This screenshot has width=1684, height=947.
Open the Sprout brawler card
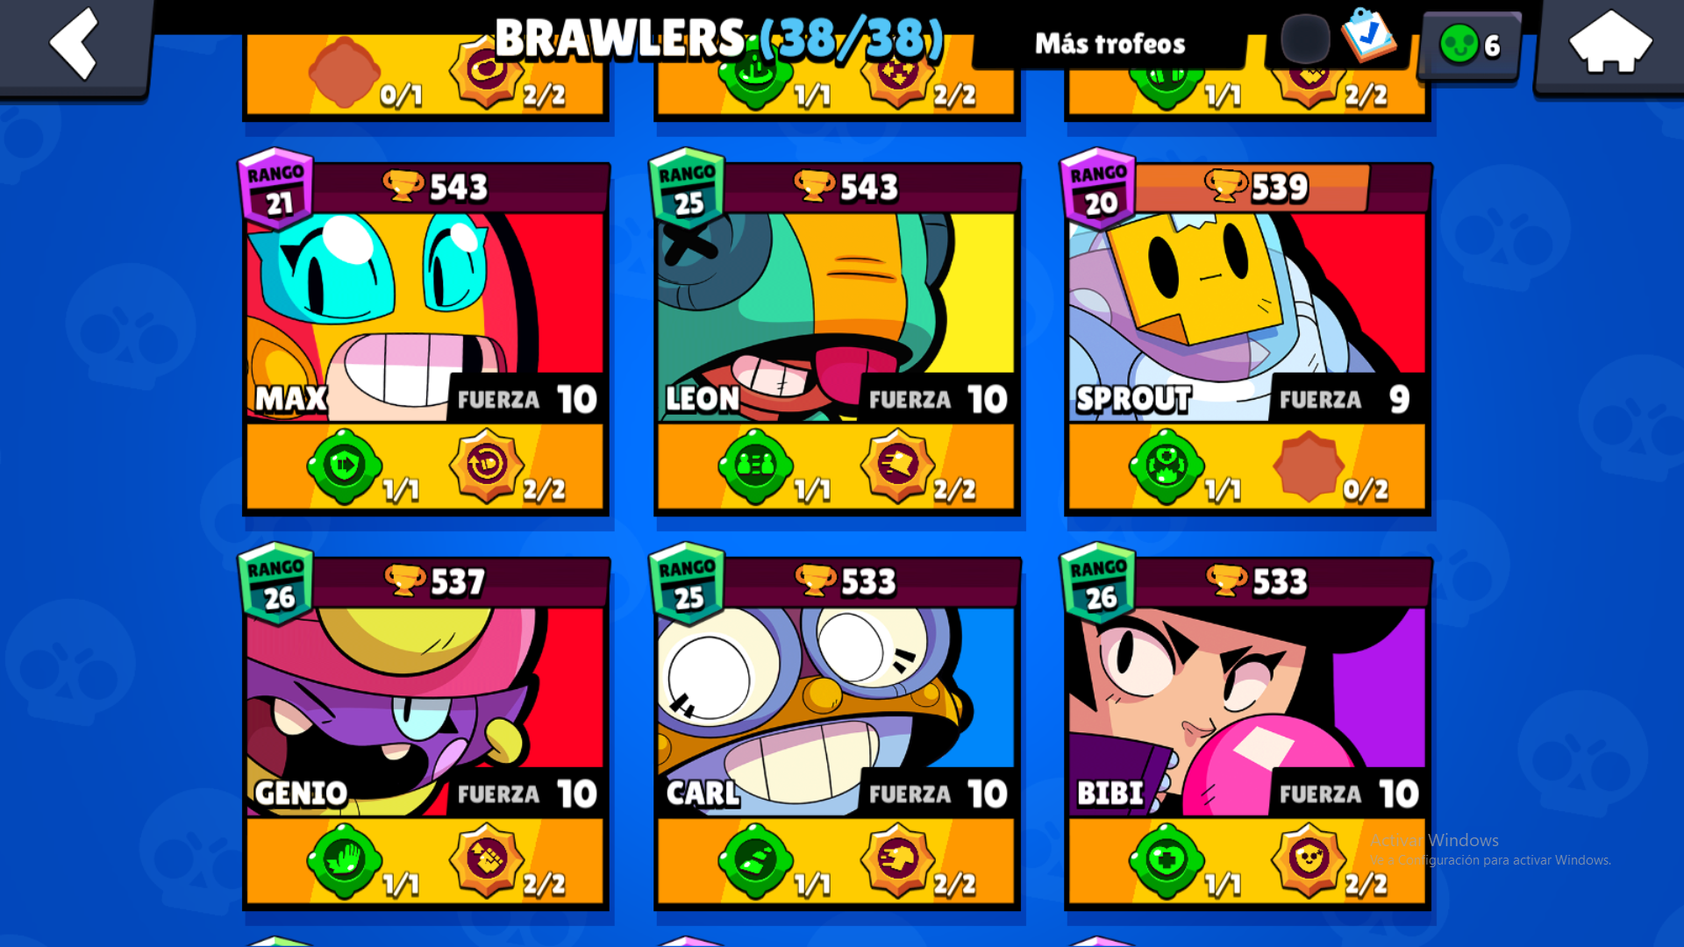coord(1247,338)
